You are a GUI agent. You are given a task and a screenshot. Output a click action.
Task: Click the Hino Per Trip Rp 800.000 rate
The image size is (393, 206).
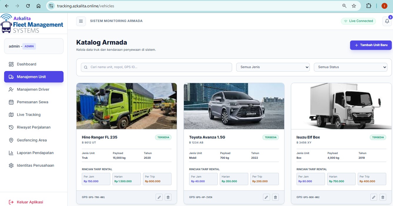[157, 179]
